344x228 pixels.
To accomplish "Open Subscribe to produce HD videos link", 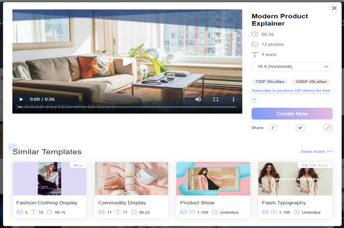I will click(x=290, y=91).
